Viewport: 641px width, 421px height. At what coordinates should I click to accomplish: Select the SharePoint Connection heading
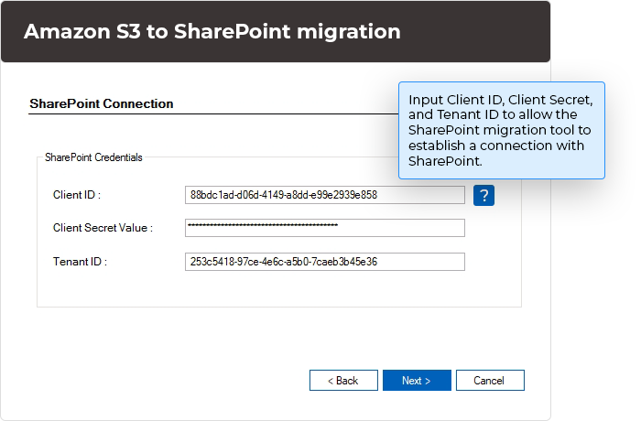102,103
